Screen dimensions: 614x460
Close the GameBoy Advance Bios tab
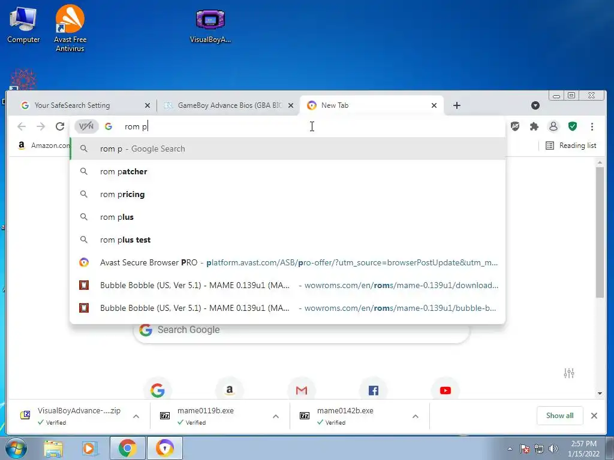(291, 105)
